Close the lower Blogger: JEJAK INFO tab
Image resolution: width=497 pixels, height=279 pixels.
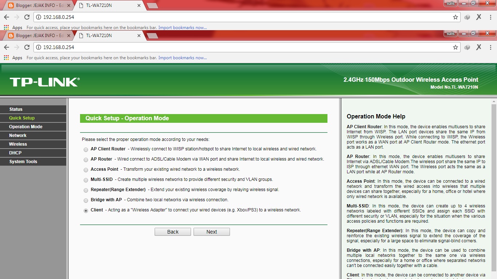click(x=69, y=36)
